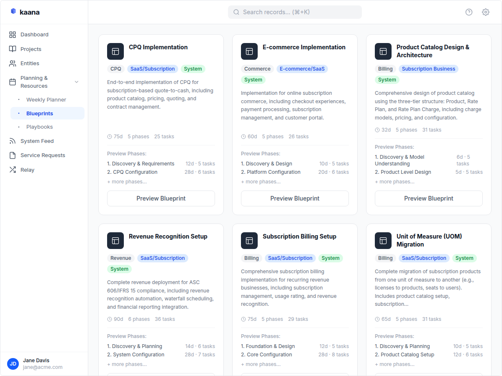Expand more phases on CPQ Implementation
The width and height of the screenshot is (502, 376).
pyautogui.click(x=127, y=181)
